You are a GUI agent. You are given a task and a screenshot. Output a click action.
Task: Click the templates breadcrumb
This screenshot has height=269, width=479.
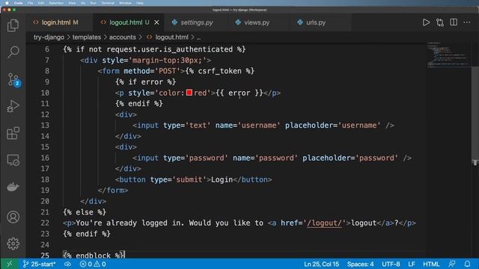click(87, 37)
